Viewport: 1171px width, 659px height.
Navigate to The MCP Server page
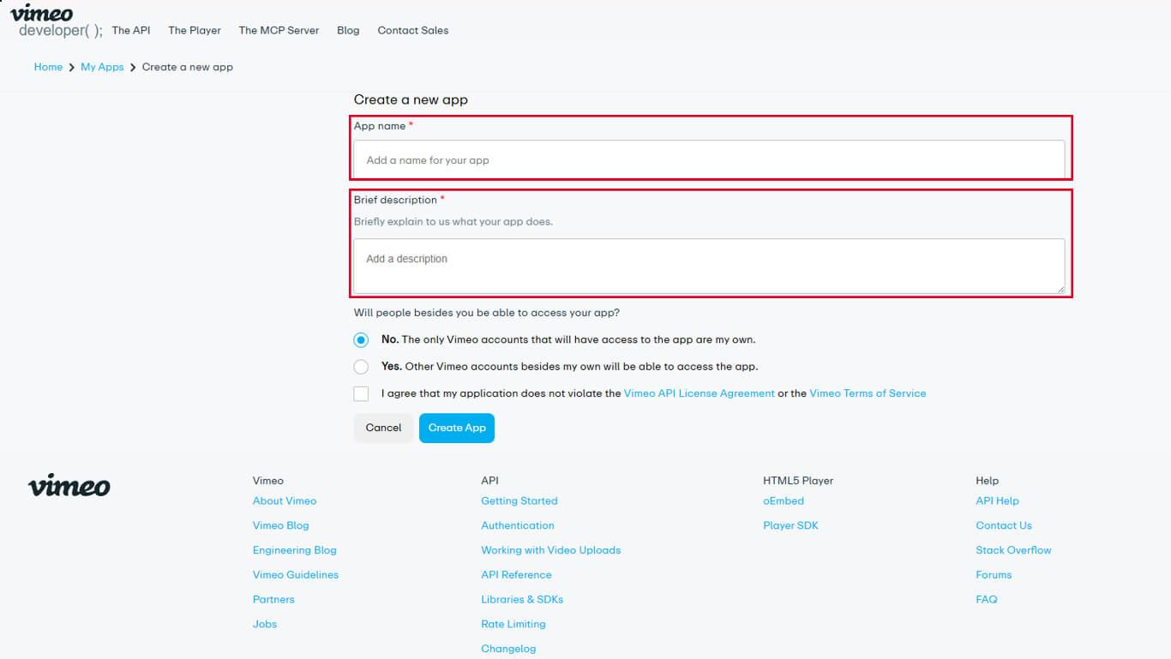coord(278,30)
